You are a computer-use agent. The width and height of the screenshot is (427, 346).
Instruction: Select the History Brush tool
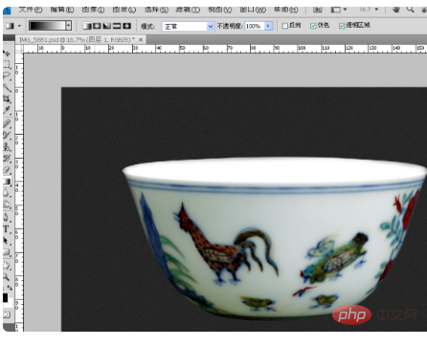click(x=7, y=158)
